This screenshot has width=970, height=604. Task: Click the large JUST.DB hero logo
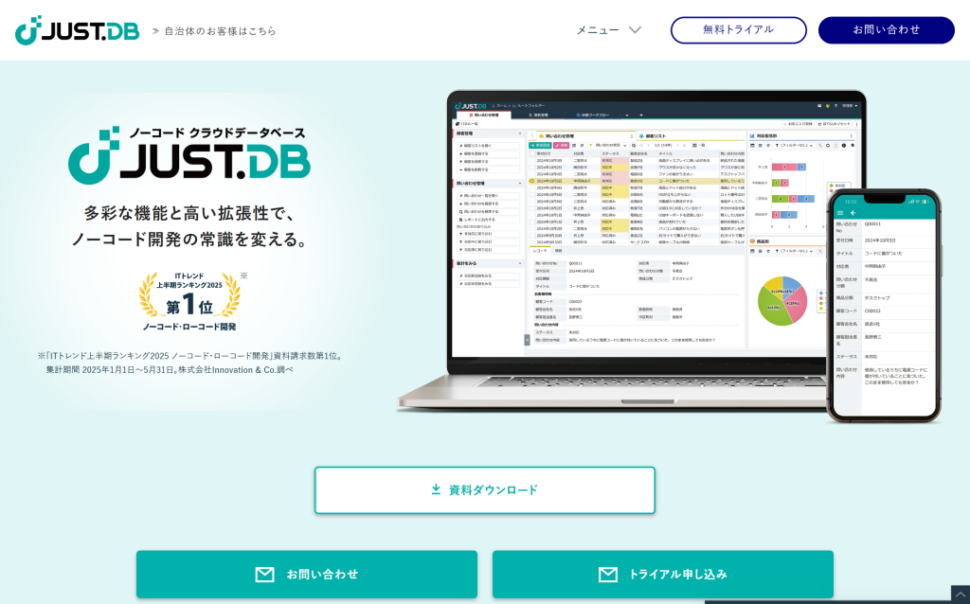[x=189, y=154]
